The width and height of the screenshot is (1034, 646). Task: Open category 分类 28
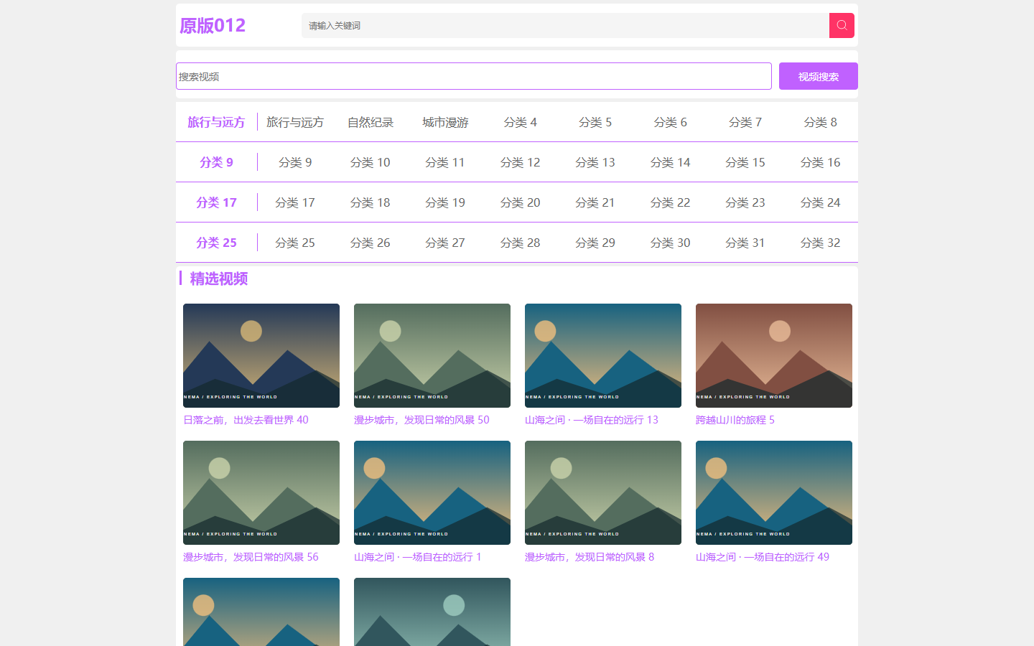tap(521, 243)
